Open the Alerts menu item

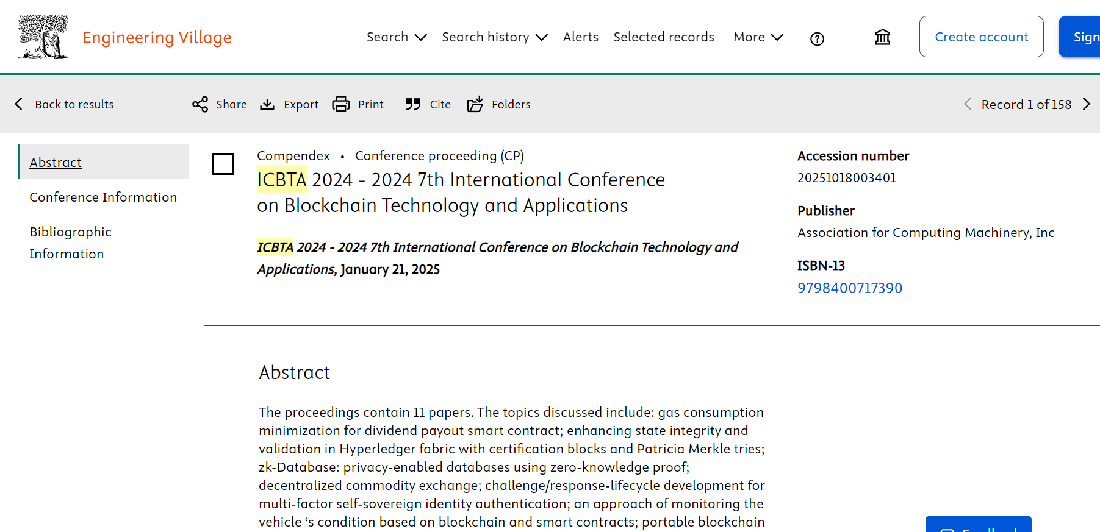[581, 37]
